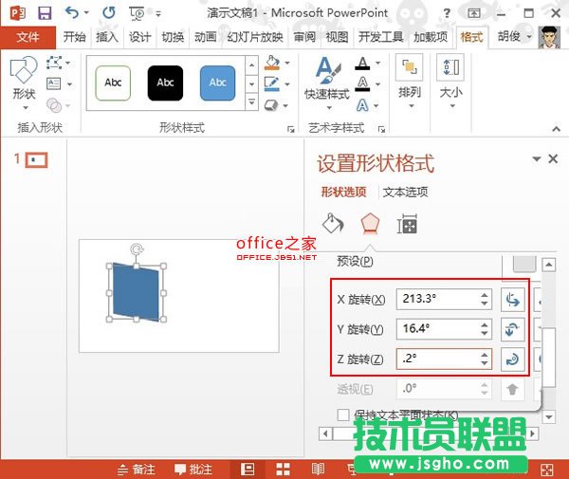The width and height of the screenshot is (569, 479).
Task: Open the Arrange (排列) menu
Action: (410, 82)
